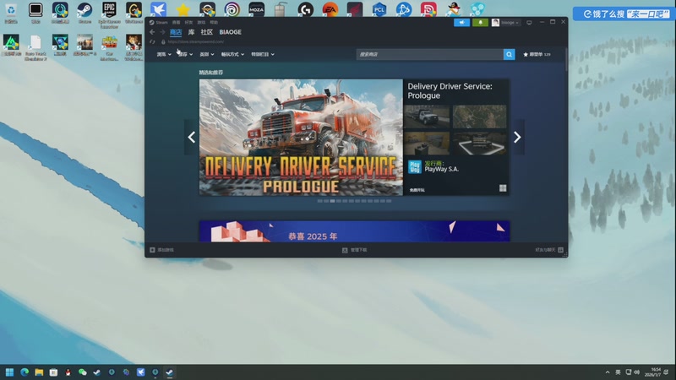Viewport: 676px width, 380px height.
Task: Expand the fifth store nav dropdown
Action: click(x=263, y=54)
